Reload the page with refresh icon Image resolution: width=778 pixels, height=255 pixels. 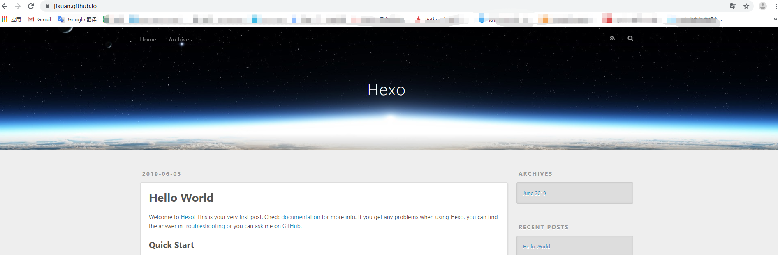click(31, 6)
